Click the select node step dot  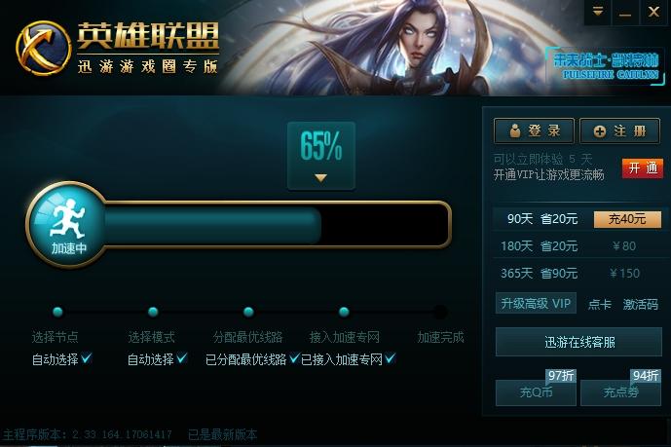pos(57,312)
